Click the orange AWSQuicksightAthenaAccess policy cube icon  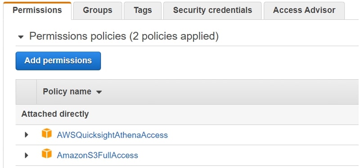click(x=47, y=133)
